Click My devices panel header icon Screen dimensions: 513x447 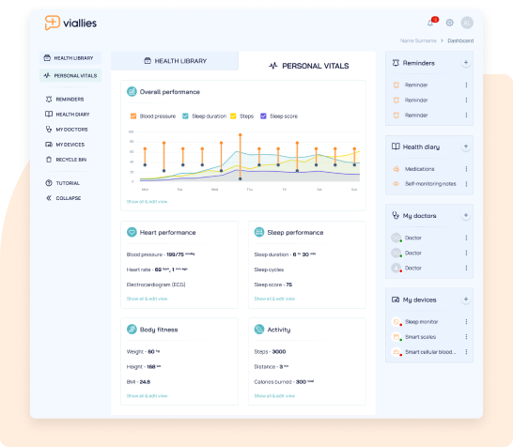point(396,300)
